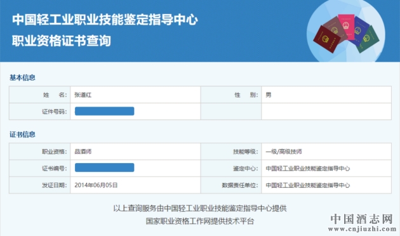Image resolution: width=400 pixels, height=236 pixels.
Task: Click the 中国酒志网 watermark logo
Action: (361, 219)
